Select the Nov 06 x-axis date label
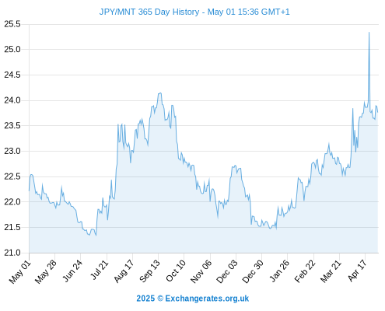385x311 pixels. pos(201,271)
